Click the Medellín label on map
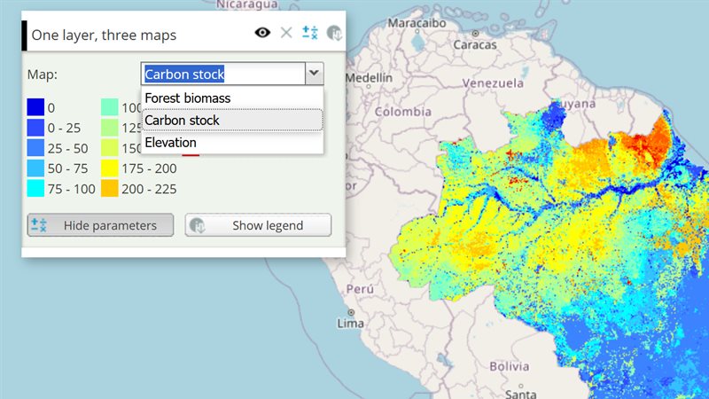The width and height of the screenshot is (709, 399). (x=369, y=78)
